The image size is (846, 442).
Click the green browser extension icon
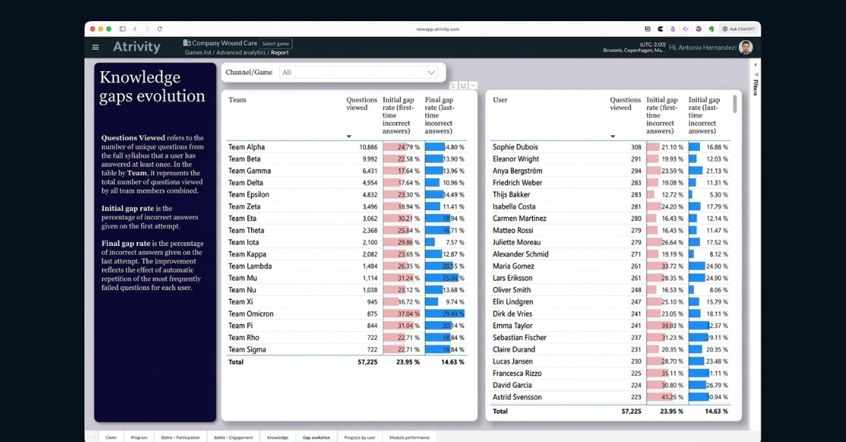[711, 29]
